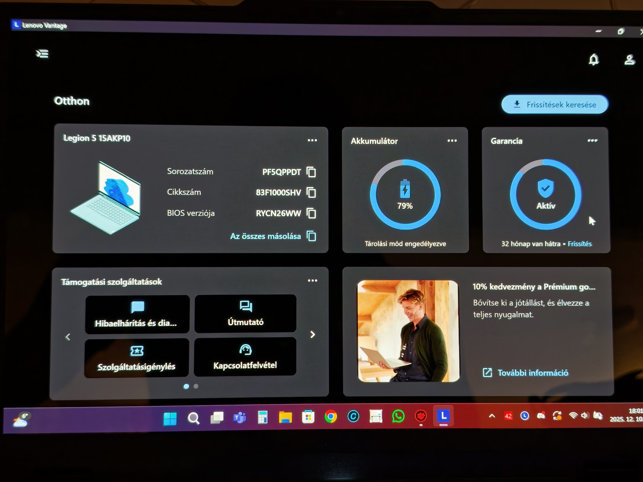Click the red 42 tray icon
The width and height of the screenshot is (643, 482).
(508, 416)
